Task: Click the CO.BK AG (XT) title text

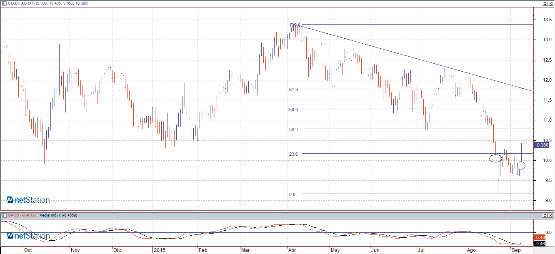Action: (26, 3)
